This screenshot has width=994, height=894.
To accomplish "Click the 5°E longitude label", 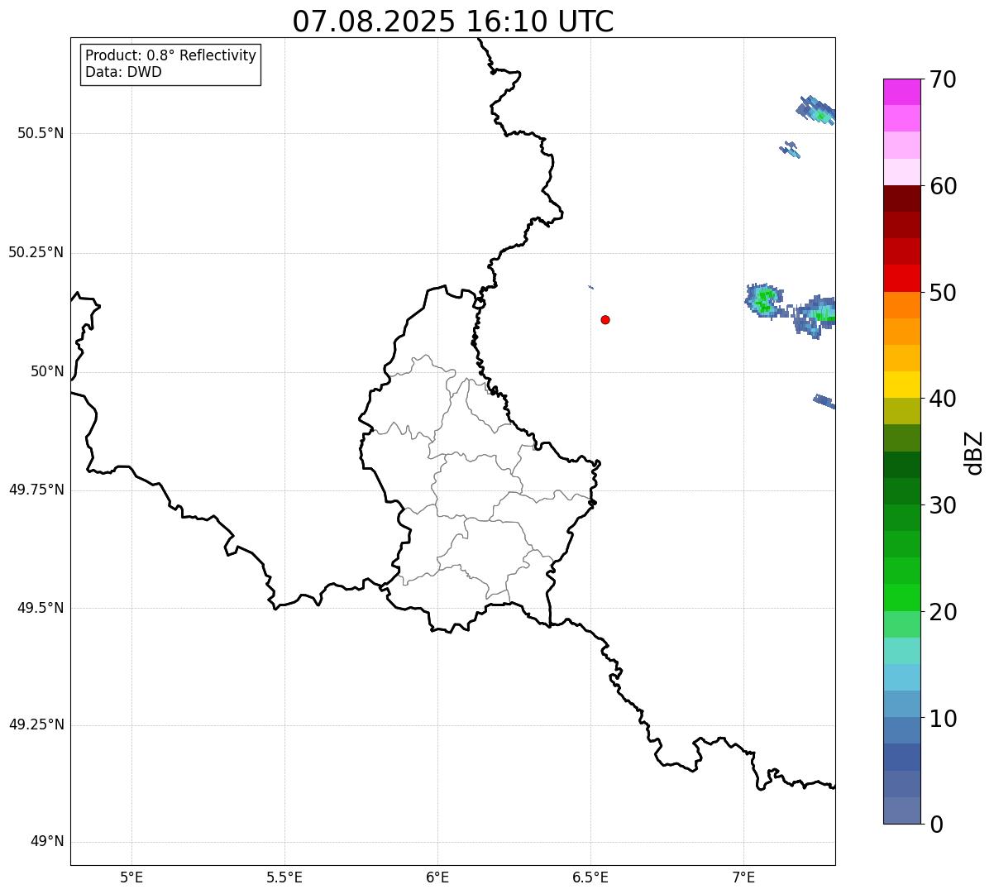I will point(131,877).
